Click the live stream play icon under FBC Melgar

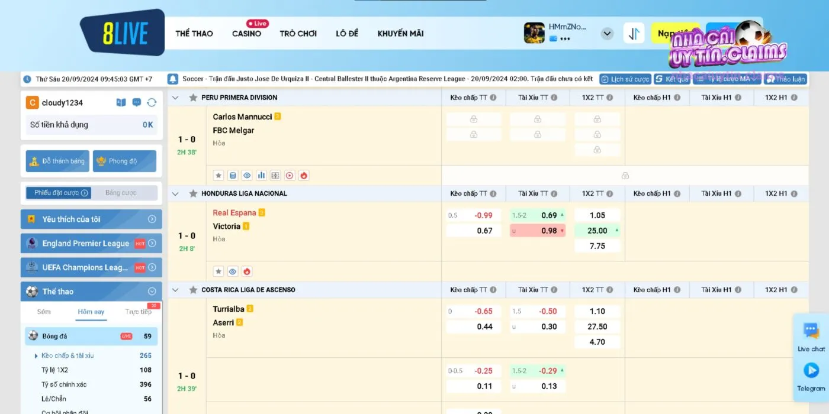click(290, 175)
